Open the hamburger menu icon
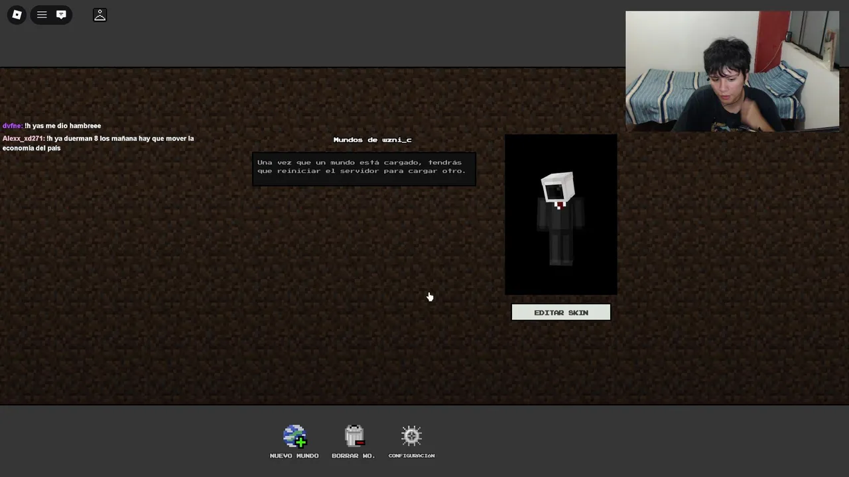 42,15
